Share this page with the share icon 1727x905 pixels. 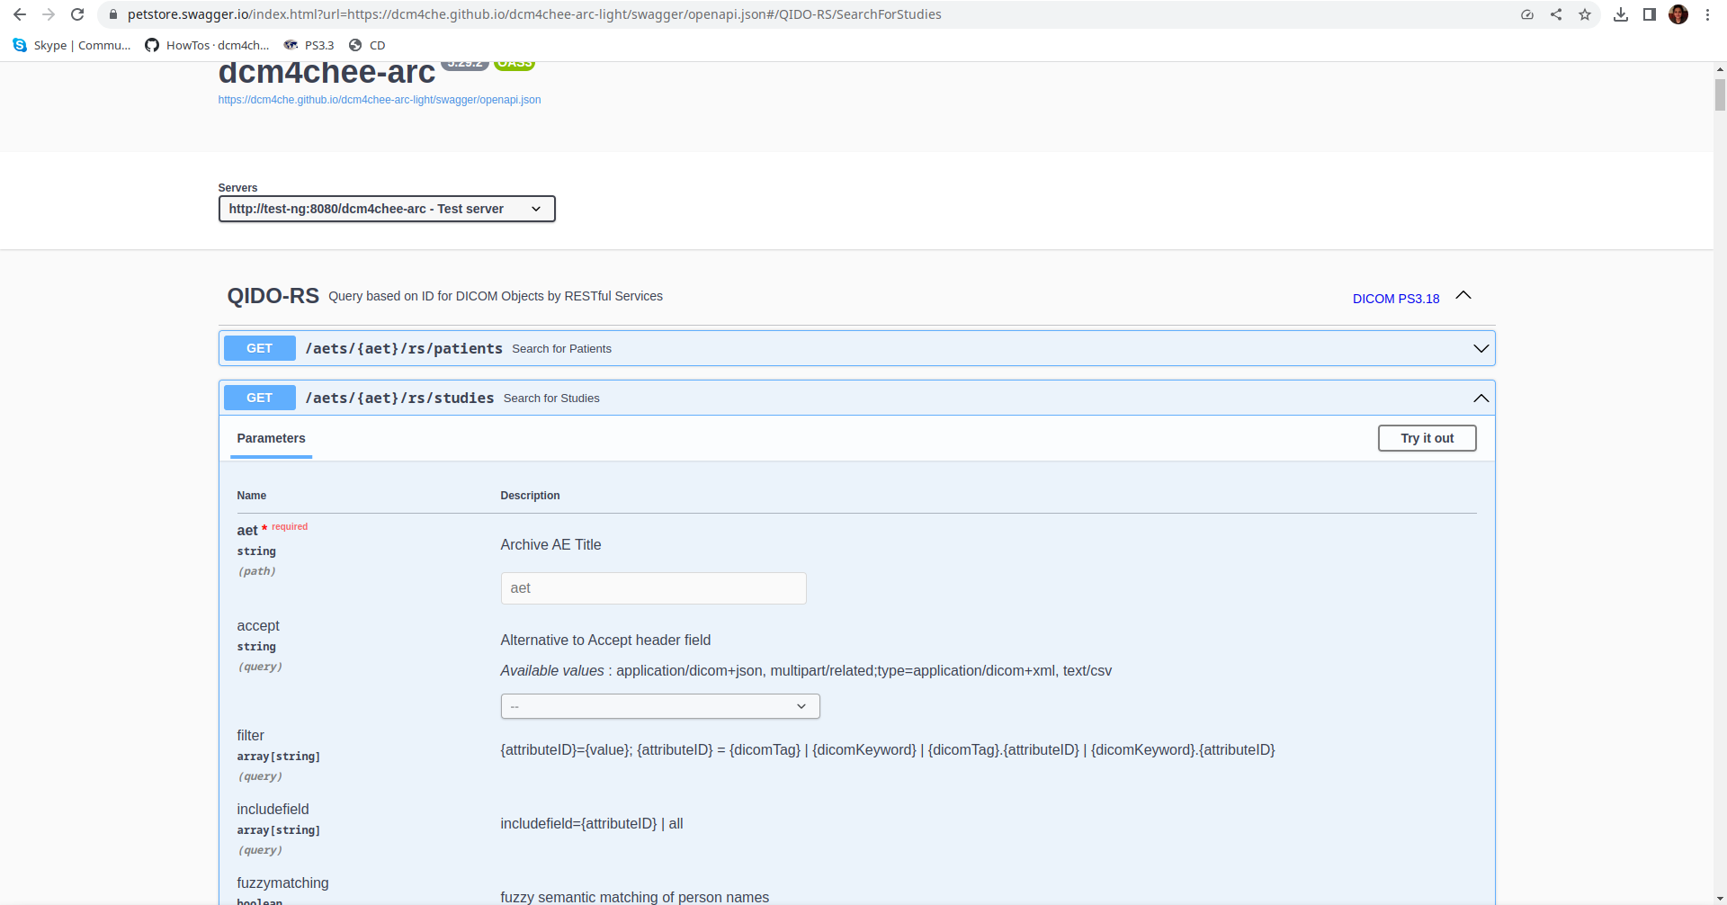1556,14
